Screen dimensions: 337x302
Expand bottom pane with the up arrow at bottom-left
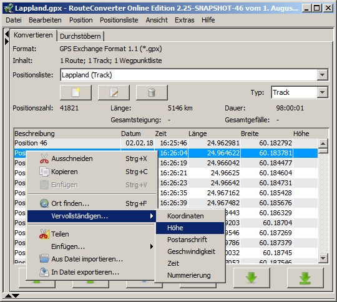tap(8, 296)
